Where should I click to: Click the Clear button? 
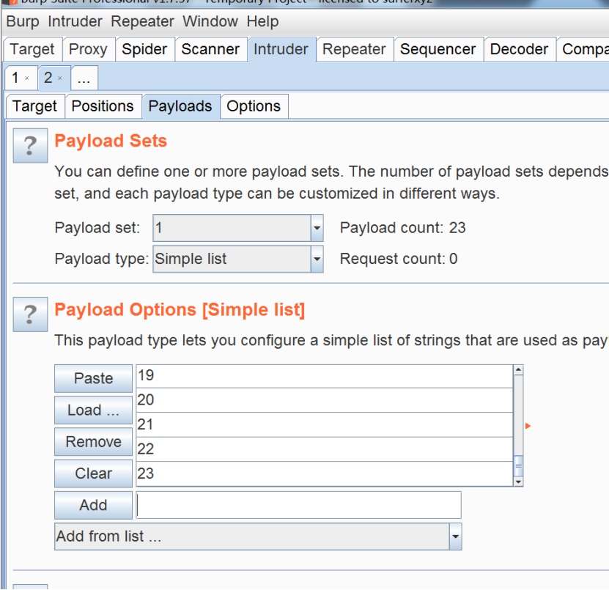(93, 473)
